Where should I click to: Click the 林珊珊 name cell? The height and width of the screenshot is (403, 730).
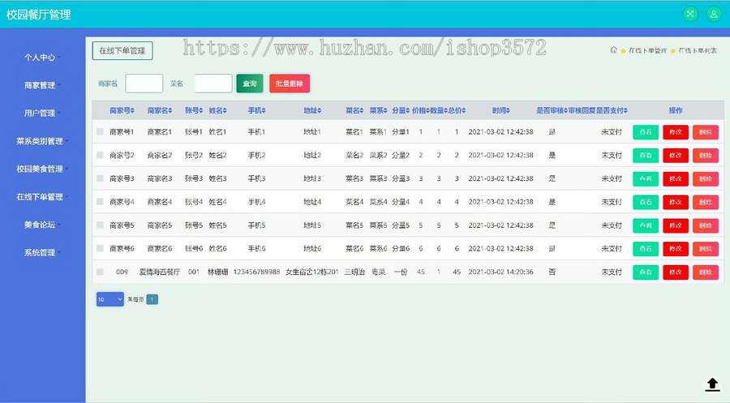(217, 272)
